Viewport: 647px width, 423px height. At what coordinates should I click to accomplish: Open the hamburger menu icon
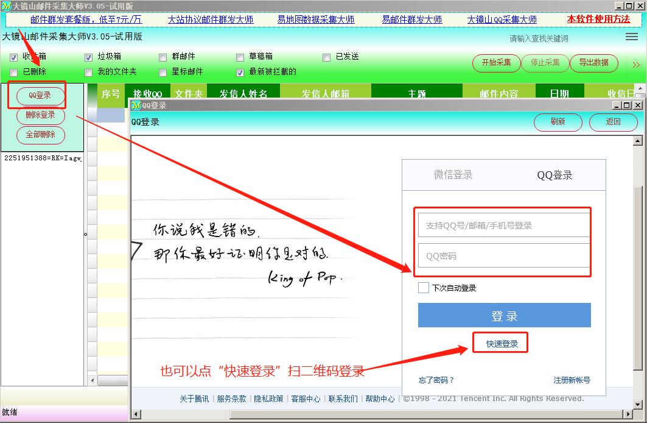click(631, 37)
